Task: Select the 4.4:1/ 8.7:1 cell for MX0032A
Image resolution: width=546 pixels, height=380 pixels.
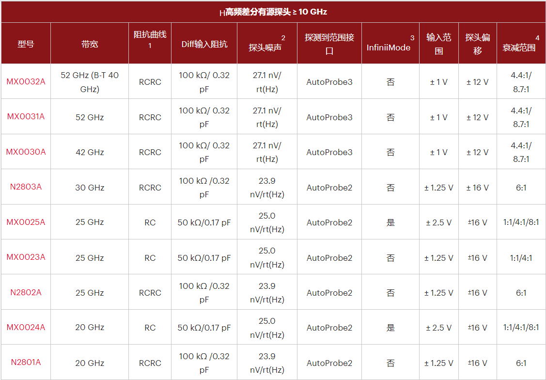Action: click(x=521, y=82)
